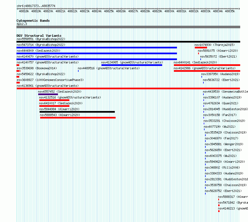Image resolution: width=248 pixels, height=222 pixels.
Task: Click nsv5459622 (ByrskaBishop2022) label
Action: coord(41,74)
